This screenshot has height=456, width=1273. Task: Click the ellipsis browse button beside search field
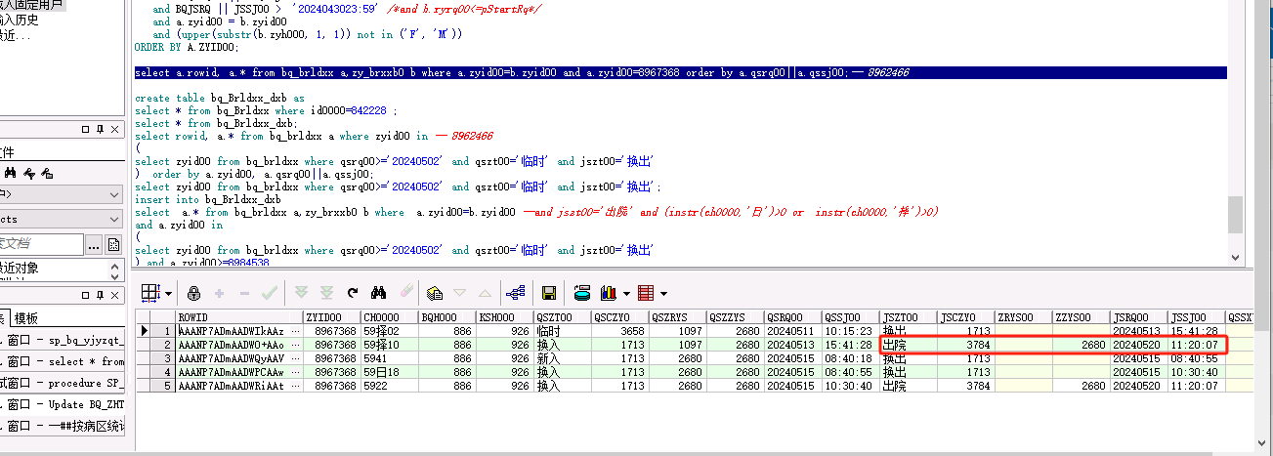pos(94,244)
